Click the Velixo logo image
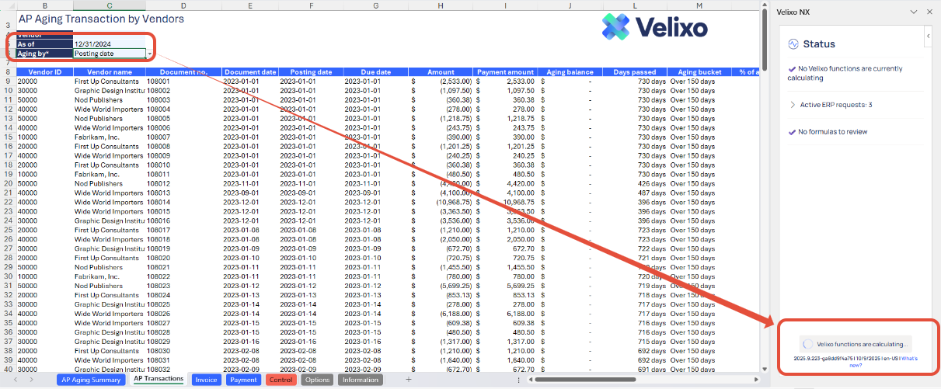 [x=655, y=27]
